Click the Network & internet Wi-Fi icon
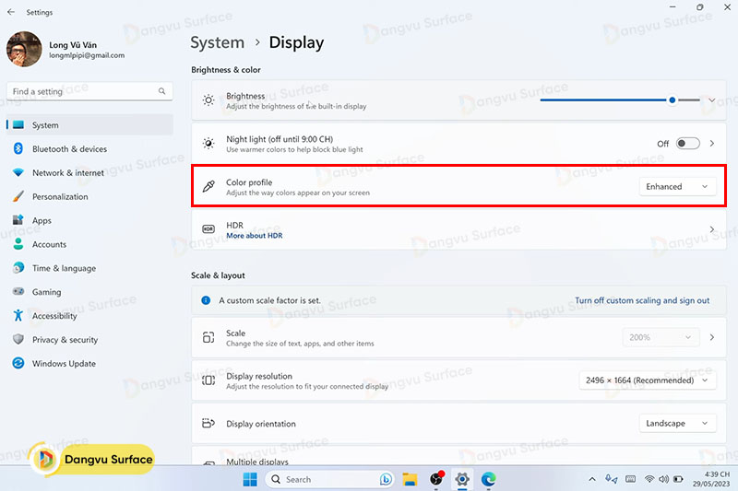 pos(18,173)
